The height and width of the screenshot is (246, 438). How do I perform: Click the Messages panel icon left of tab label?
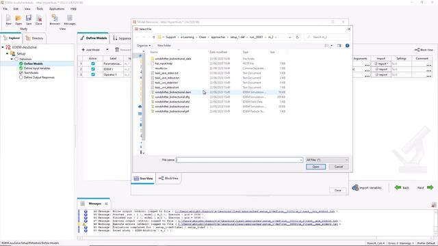[83, 204]
